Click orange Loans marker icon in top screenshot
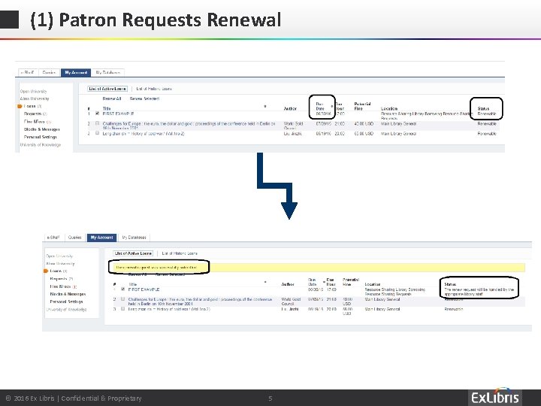 click(x=20, y=106)
